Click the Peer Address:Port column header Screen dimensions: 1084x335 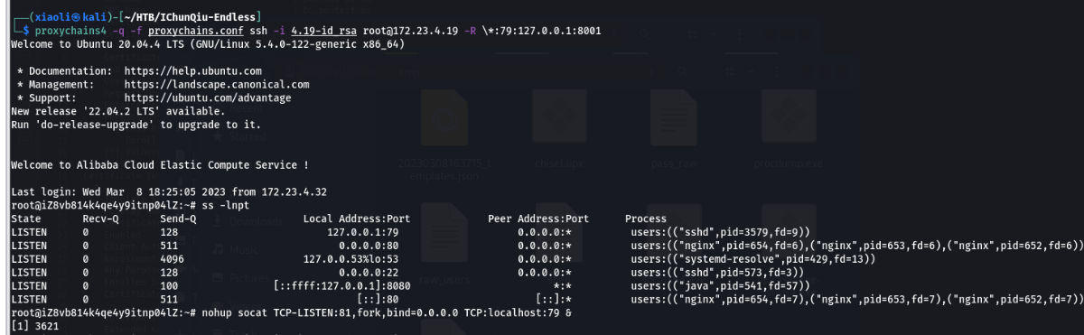pyautogui.click(x=537, y=219)
